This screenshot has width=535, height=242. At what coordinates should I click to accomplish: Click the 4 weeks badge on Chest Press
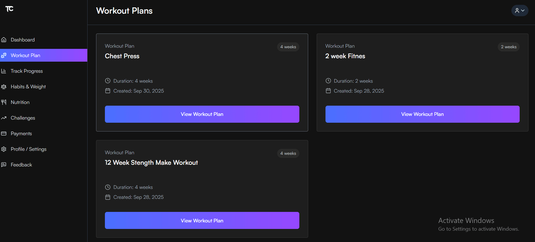pos(288,47)
